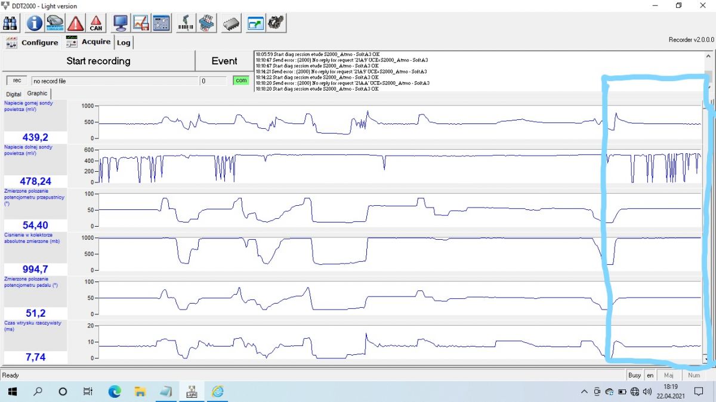The width and height of the screenshot is (716, 402).
Task: Open the blue information icon
Action: pyautogui.click(x=34, y=23)
